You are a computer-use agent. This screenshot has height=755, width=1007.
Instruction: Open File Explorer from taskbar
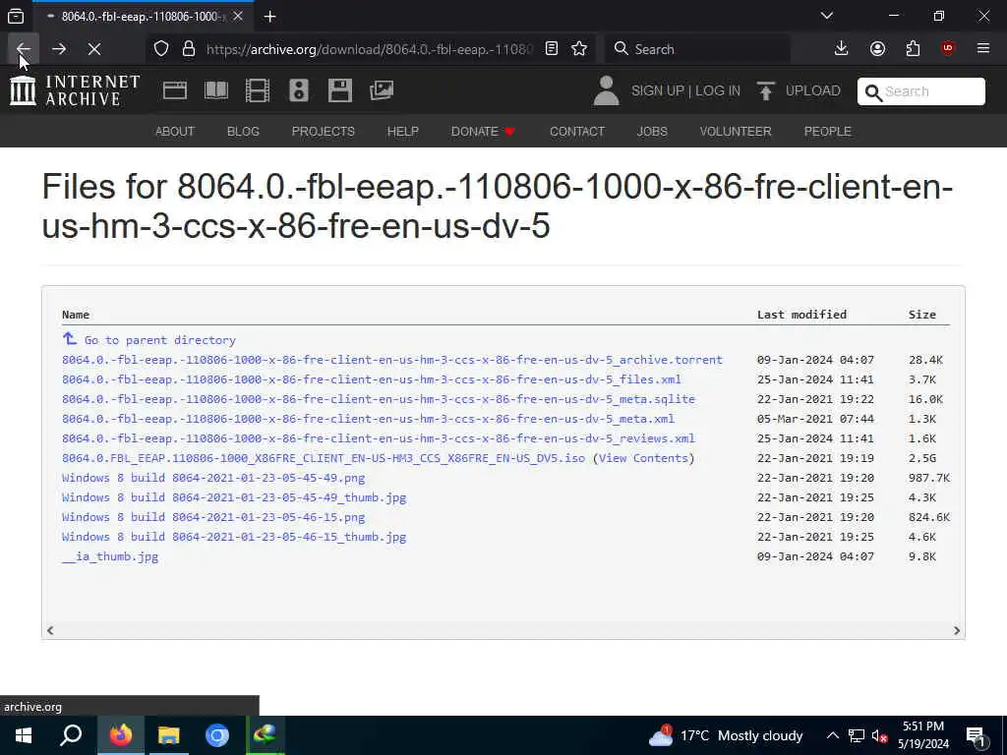168,735
